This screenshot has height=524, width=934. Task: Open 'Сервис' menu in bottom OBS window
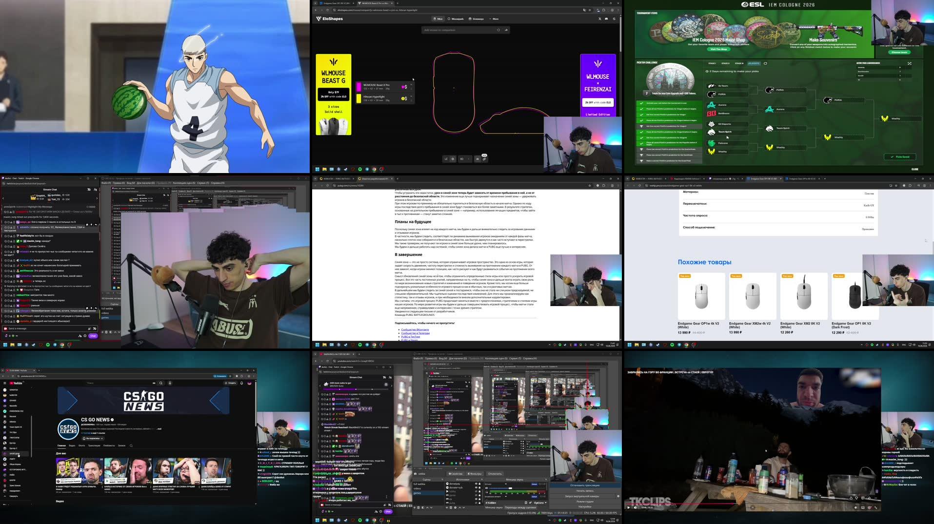(x=516, y=358)
